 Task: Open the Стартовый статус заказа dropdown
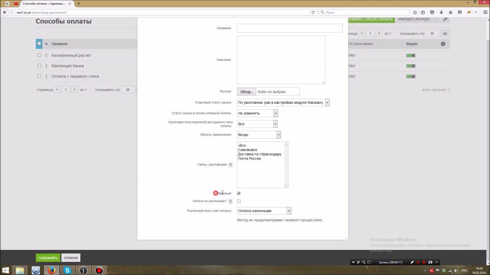coord(283,102)
